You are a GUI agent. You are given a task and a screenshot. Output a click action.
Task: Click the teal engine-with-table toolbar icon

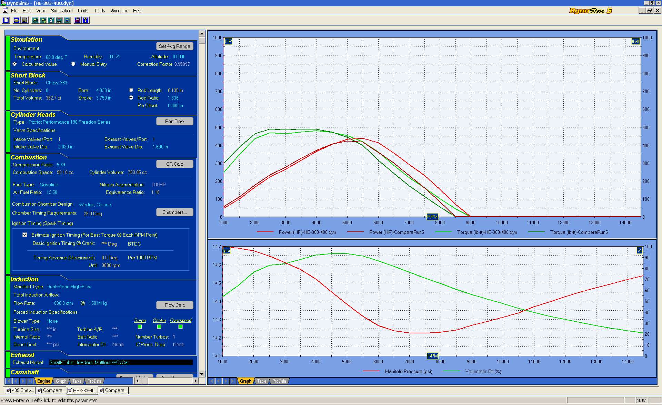[x=59, y=20]
